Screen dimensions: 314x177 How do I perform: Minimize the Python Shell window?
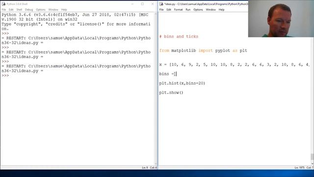[132, 4]
